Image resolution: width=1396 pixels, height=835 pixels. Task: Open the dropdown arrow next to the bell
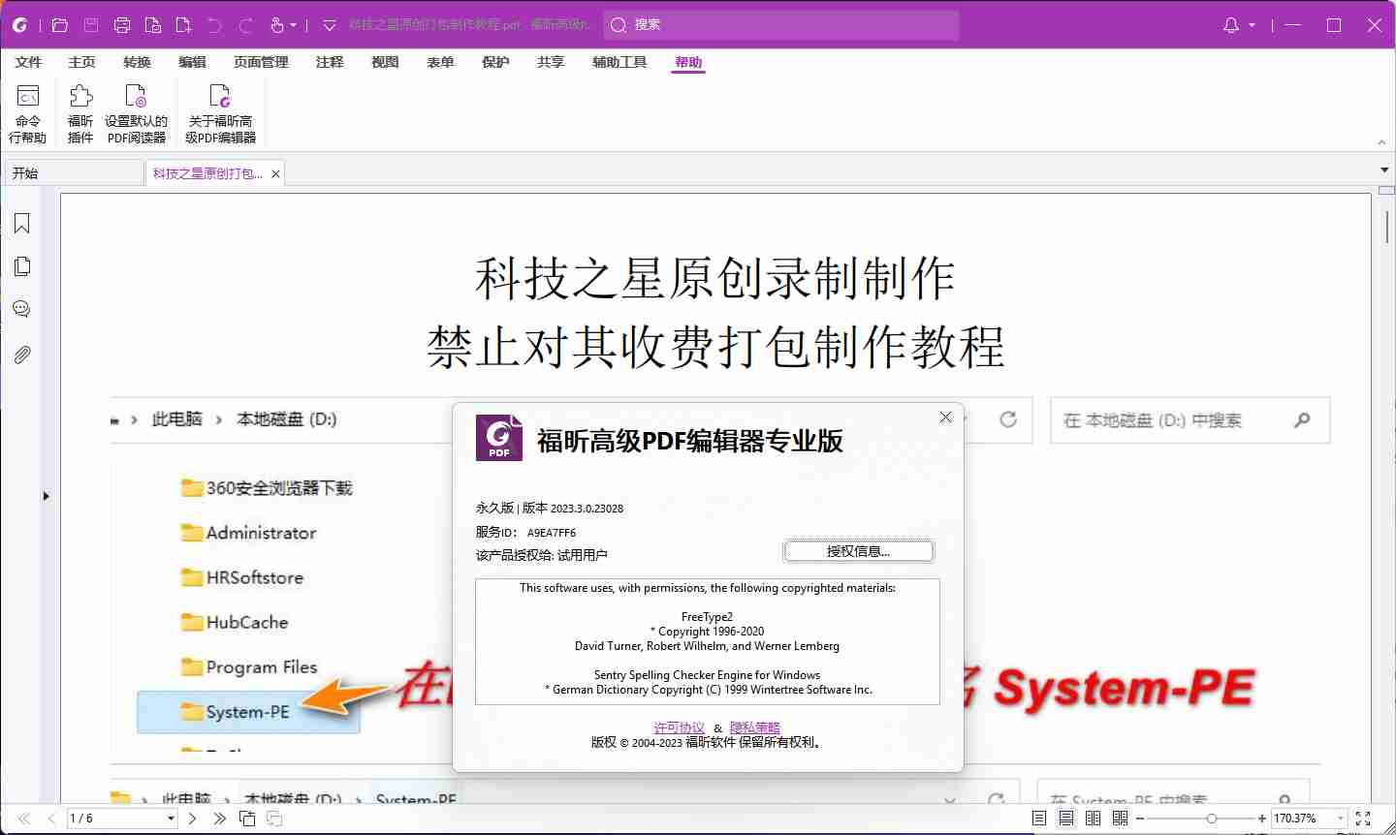coord(1253,26)
